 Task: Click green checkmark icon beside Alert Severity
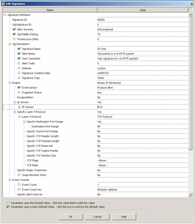(x=14, y=29)
